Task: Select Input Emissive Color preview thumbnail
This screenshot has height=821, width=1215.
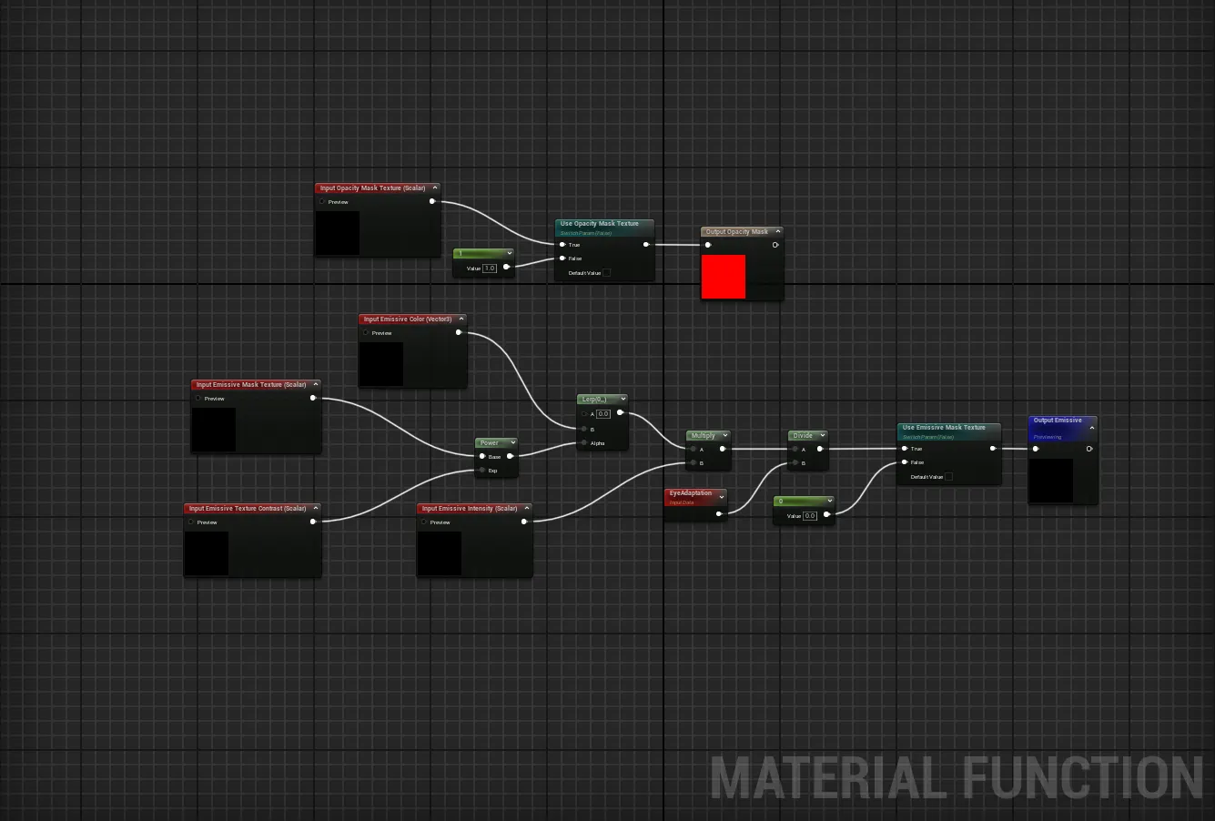Action: point(381,364)
